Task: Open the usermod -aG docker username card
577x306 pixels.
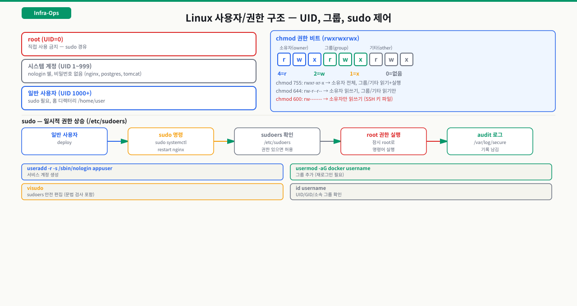Action: (421, 172)
